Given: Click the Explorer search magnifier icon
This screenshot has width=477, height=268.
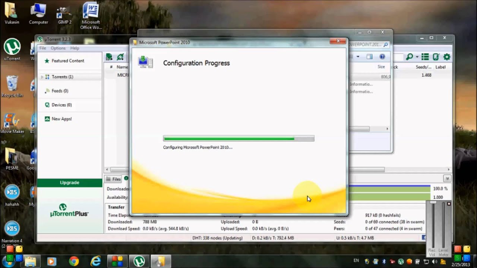Looking at the screenshot, I should pos(385,45).
